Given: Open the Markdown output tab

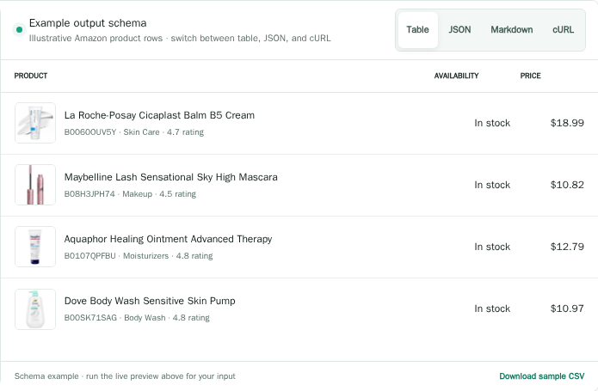Looking at the screenshot, I should coord(511,30).
